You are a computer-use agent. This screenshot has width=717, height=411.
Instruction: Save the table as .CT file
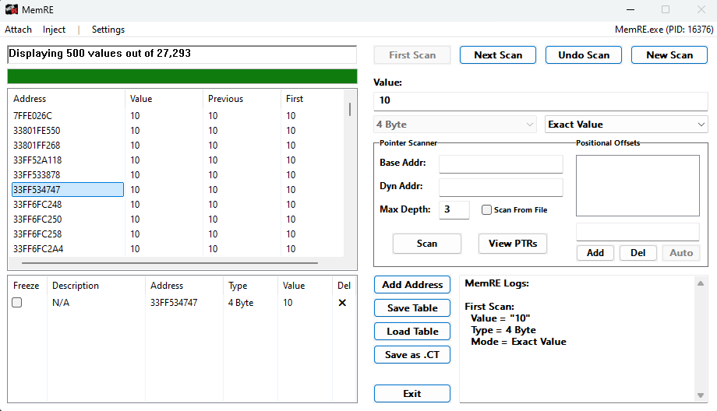(x=412, y=355)
